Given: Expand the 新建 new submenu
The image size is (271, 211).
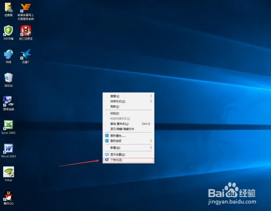Looking at the screenshot, I should [x=128, y=148].
